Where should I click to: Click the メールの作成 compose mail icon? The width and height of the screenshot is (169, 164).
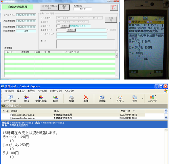coord(10,97)
